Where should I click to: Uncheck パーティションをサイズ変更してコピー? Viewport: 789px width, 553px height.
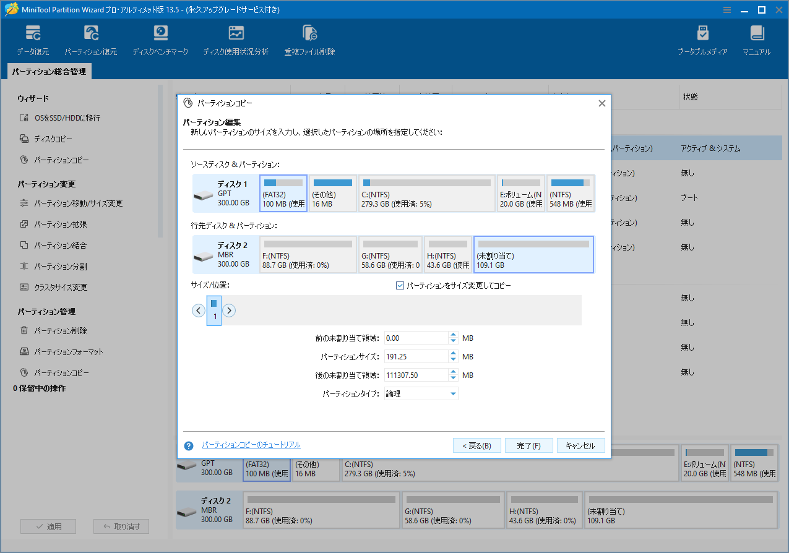(400, 285)
